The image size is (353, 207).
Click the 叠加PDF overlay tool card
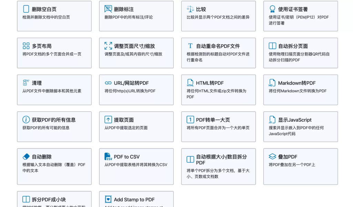point(300,166)
